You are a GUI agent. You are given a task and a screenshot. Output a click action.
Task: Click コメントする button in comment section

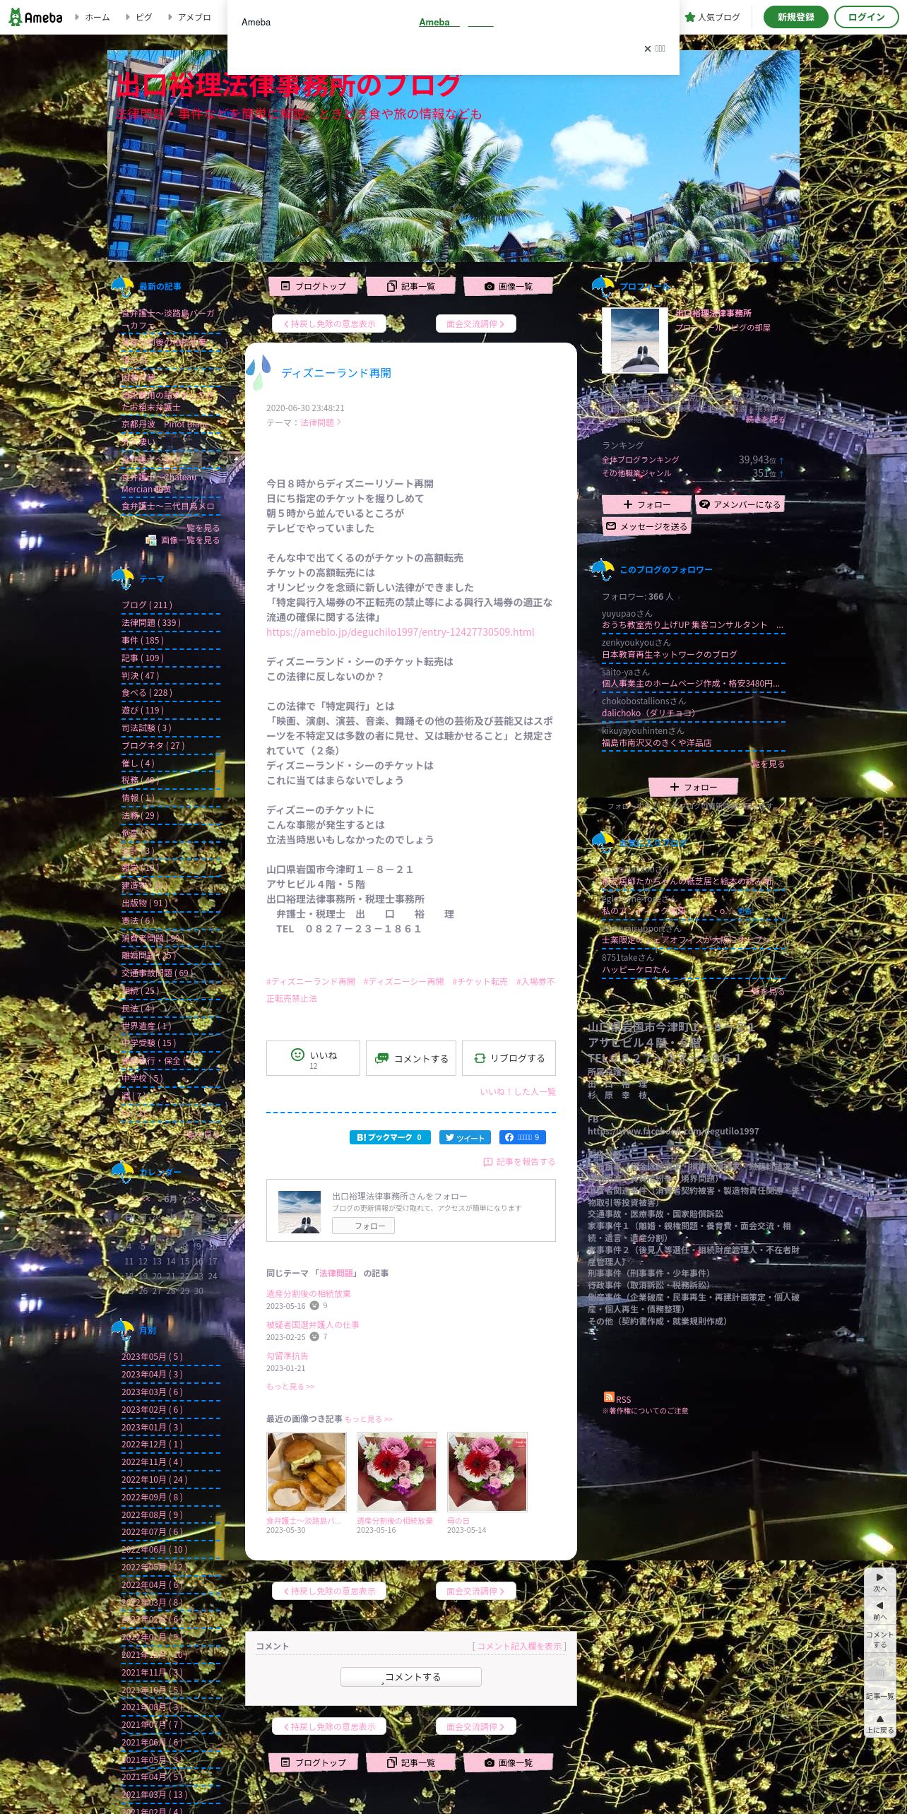[411, 1677]
